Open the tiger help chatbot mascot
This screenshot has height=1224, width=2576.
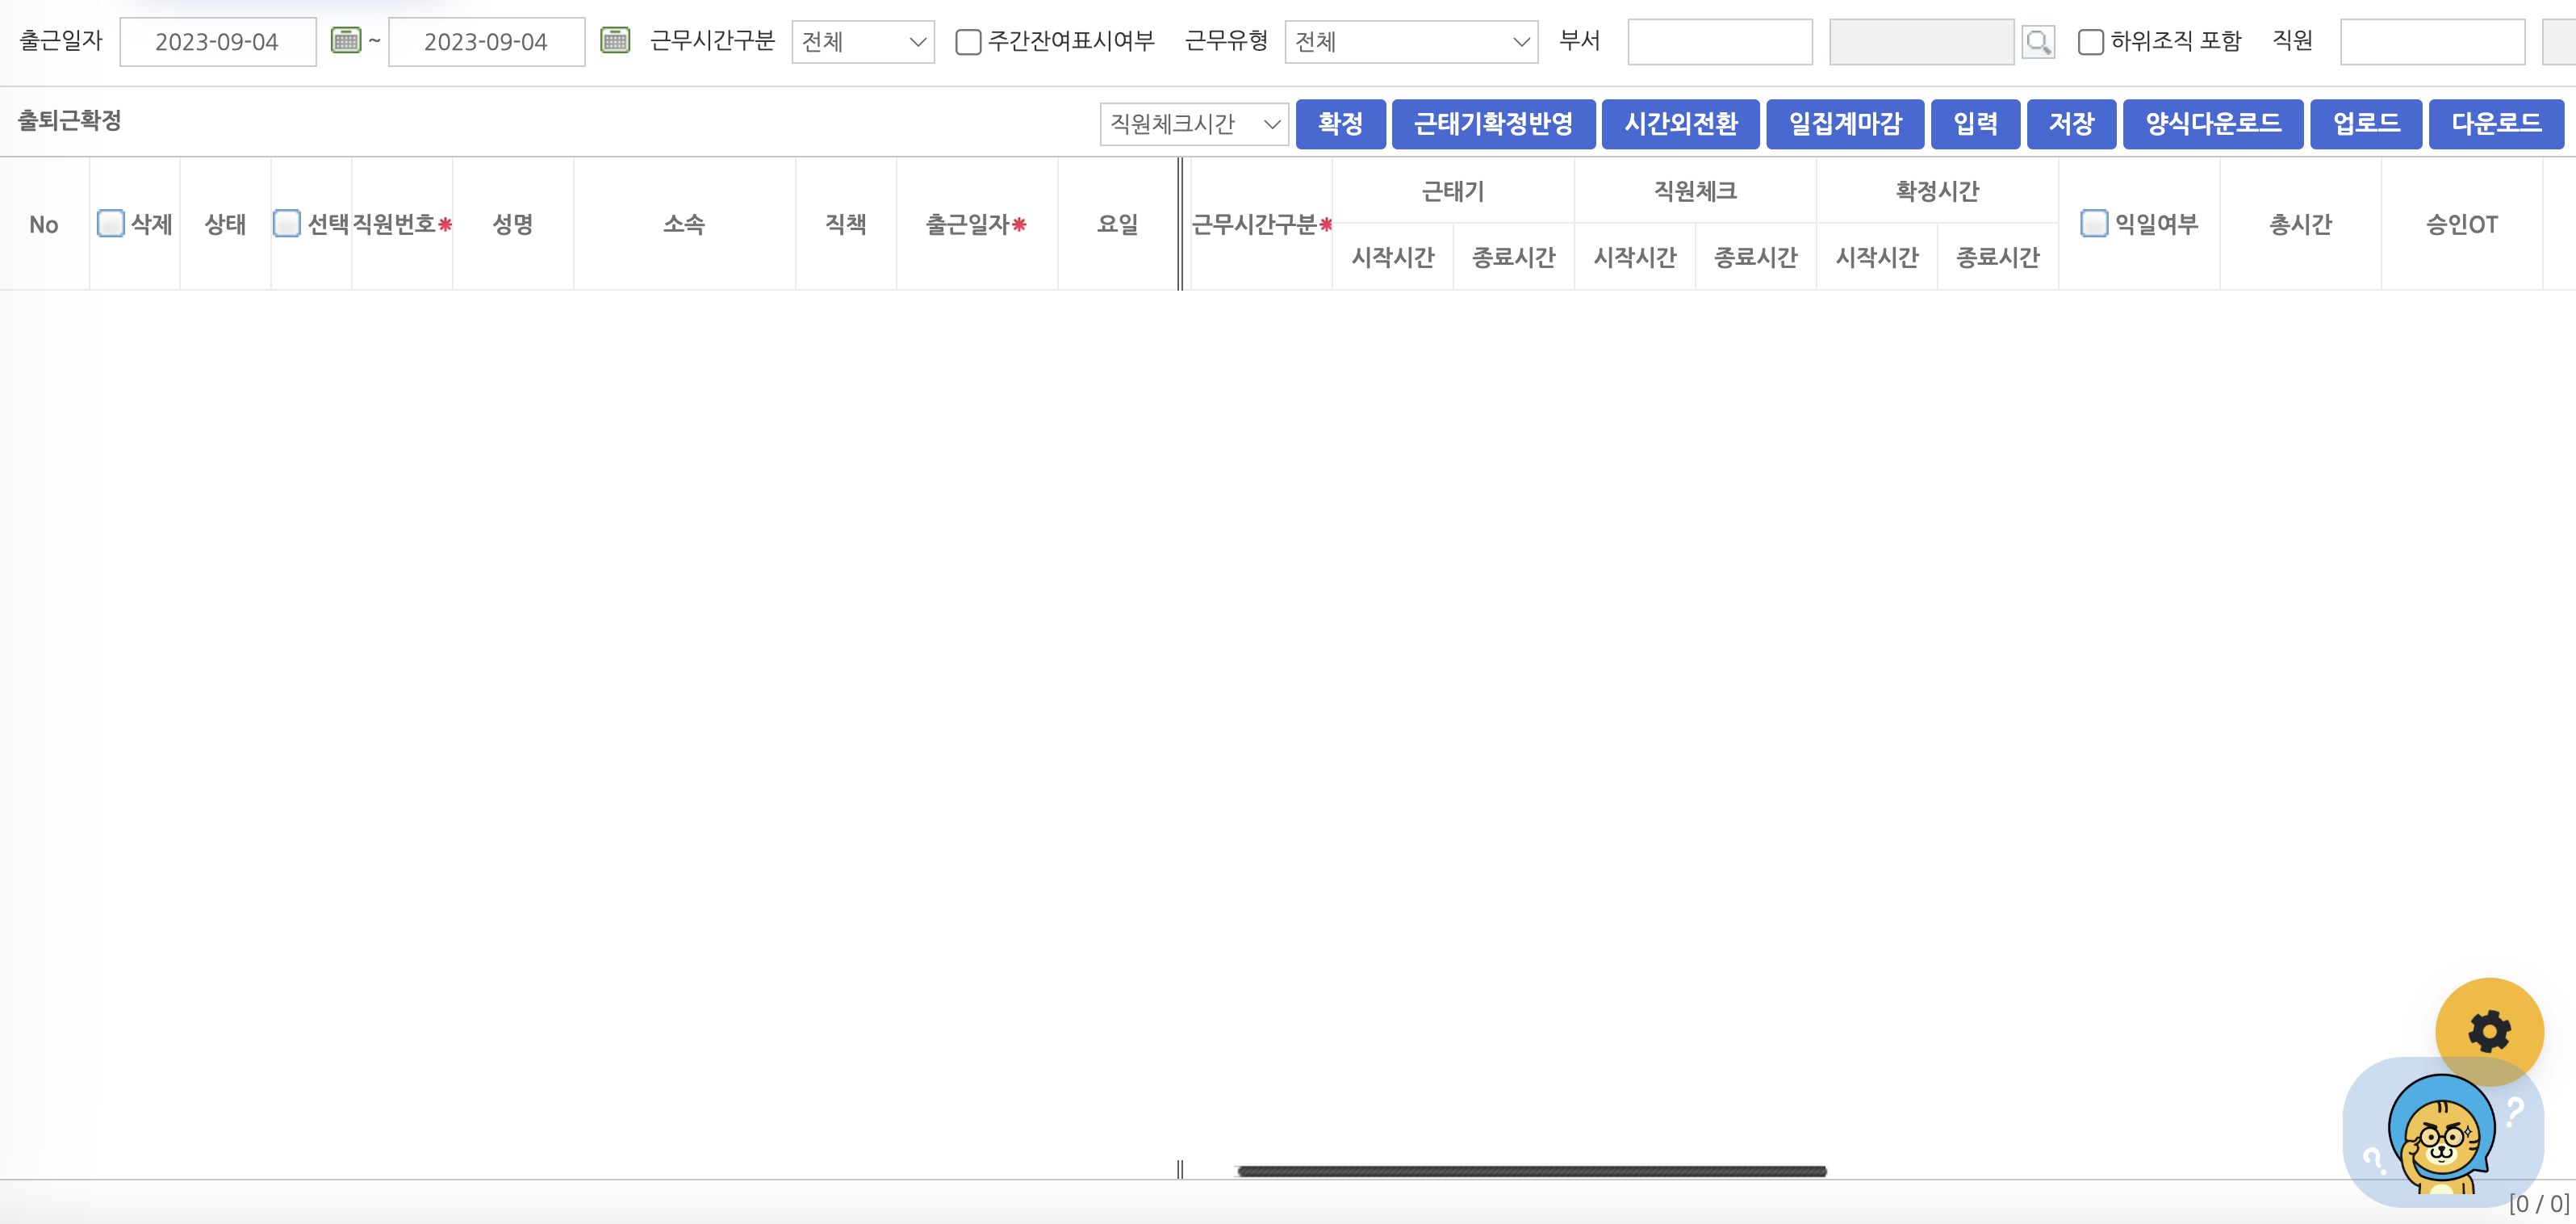coord(2440,1136)
